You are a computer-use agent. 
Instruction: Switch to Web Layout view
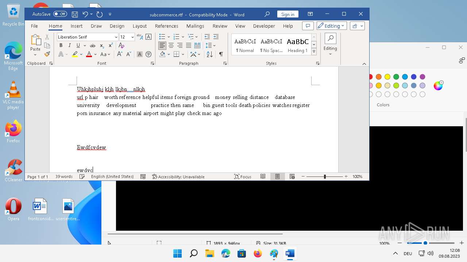click(292, 176)
